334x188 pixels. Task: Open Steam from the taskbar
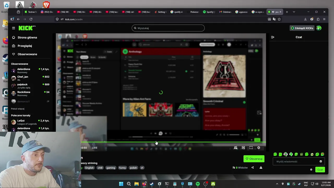[152, 184]
